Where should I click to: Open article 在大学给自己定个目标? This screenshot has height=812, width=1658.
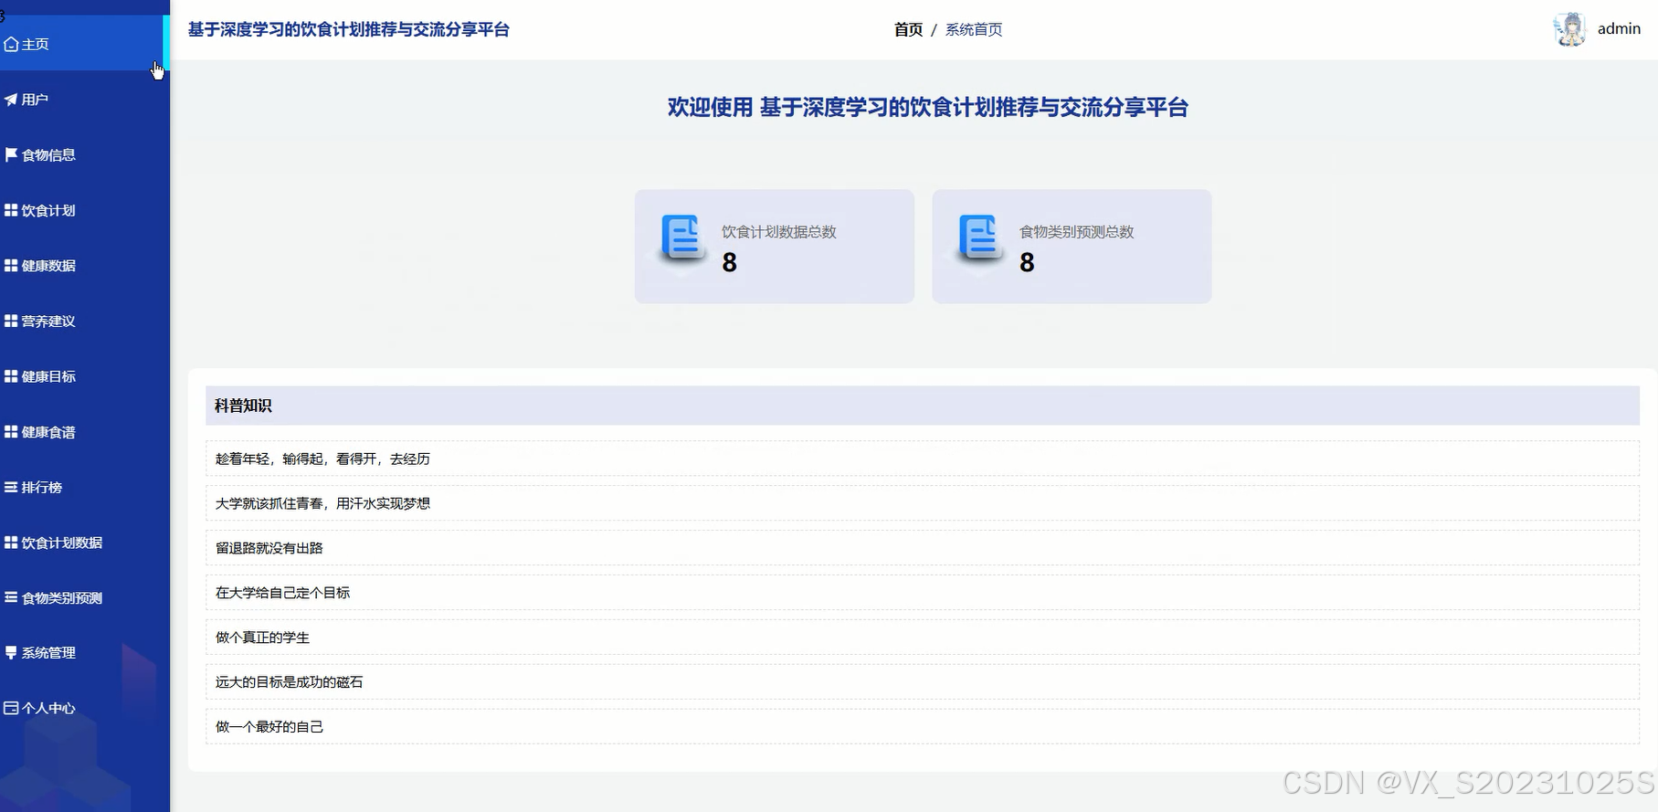click(923, 593)
